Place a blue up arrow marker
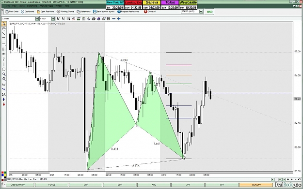This screenshot has height=189, width=303. pyautogui.click(x=4, y=99)
